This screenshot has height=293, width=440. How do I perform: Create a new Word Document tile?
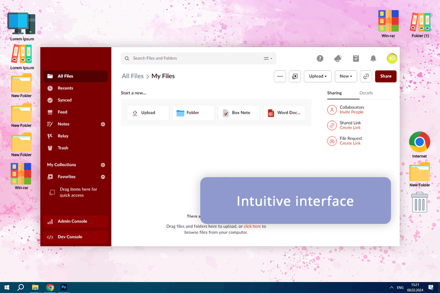[284, 113]
